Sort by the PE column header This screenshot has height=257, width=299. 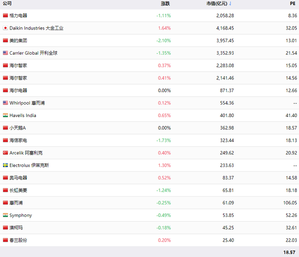tap(293, 3)
